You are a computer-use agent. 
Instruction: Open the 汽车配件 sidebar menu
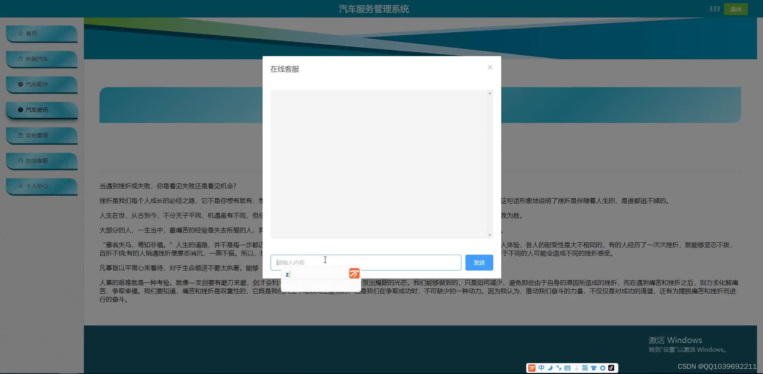[x=42, y=85]
